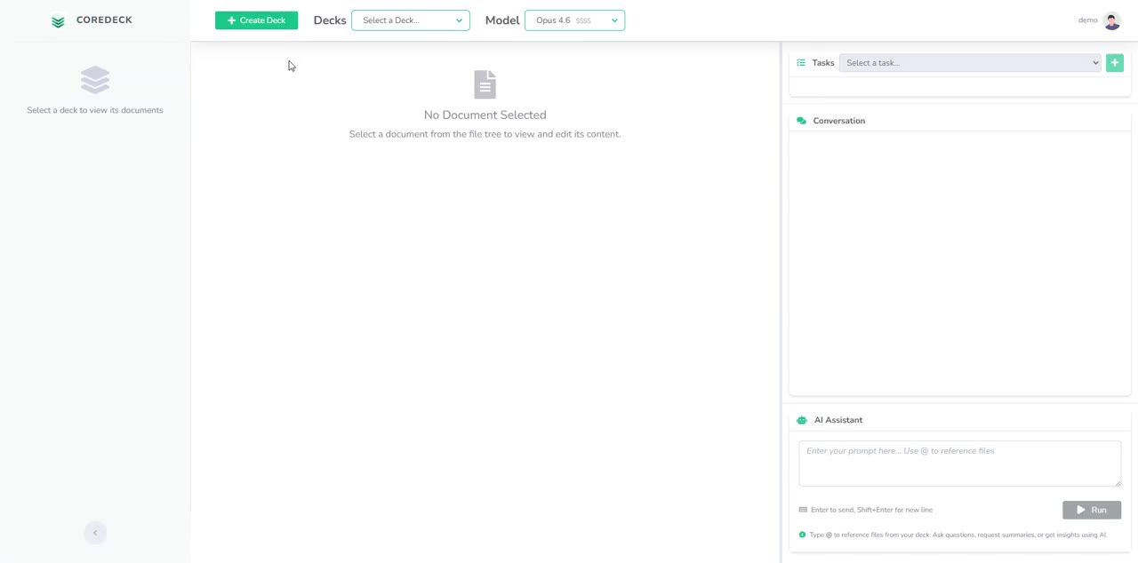
Task: Open the Model dropdown showing Opus 4.6
Action: [x=574, y=20]
